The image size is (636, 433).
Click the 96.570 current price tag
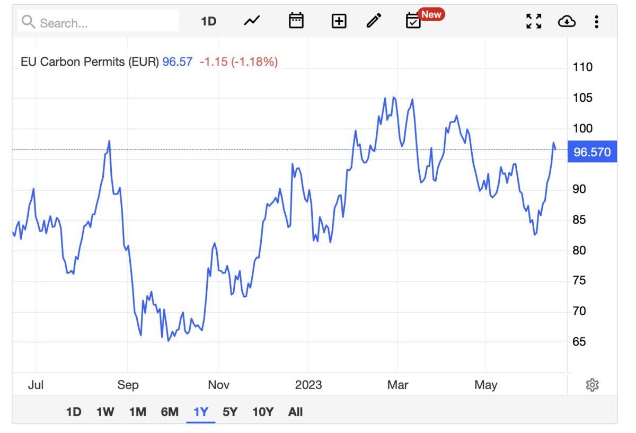(592, 152)
